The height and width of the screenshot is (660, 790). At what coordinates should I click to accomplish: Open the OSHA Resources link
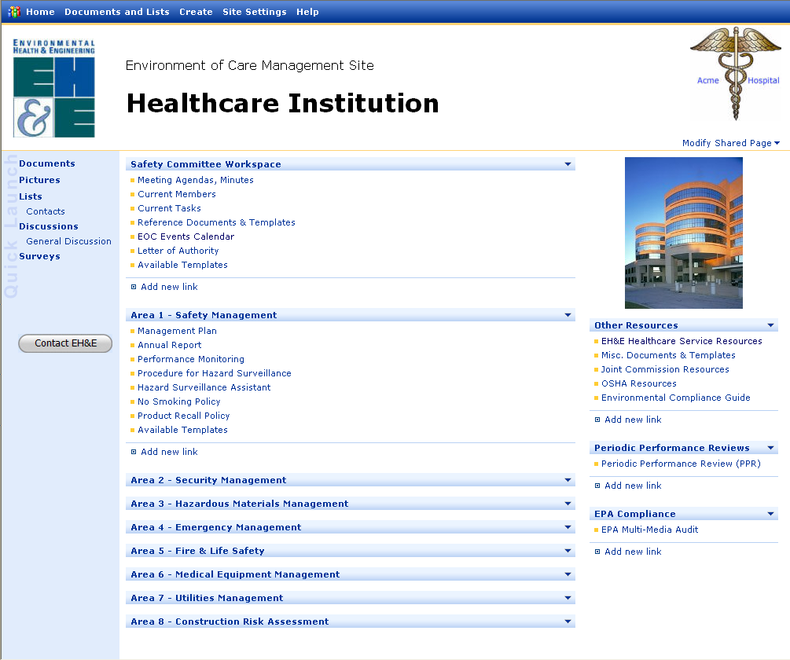click(x=639, y=383)
